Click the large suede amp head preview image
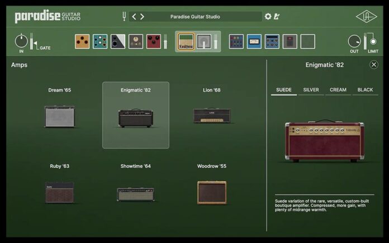Screen dimensions: 389x243 (x=324, y=141)
